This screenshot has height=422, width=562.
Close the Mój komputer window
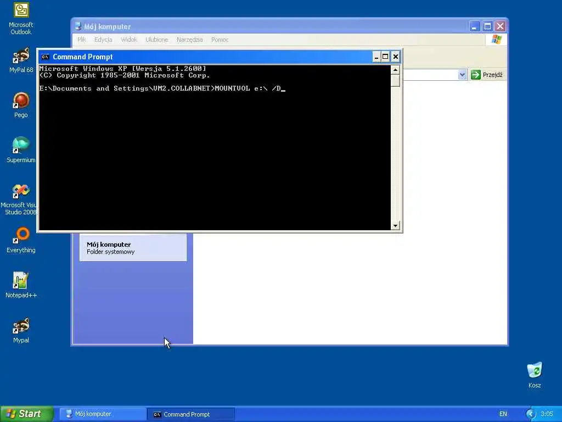point(501,26)
